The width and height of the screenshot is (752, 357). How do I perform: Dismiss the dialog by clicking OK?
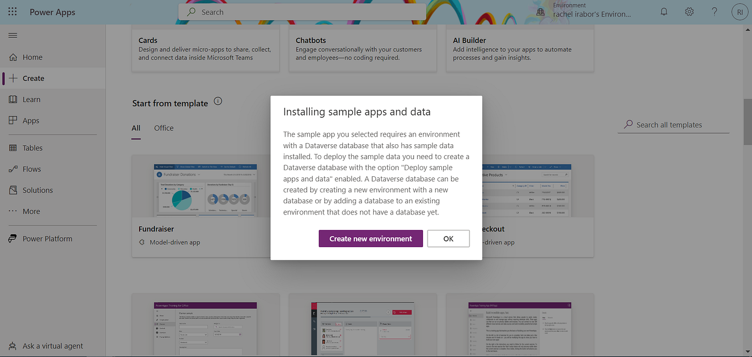[448, 238]
